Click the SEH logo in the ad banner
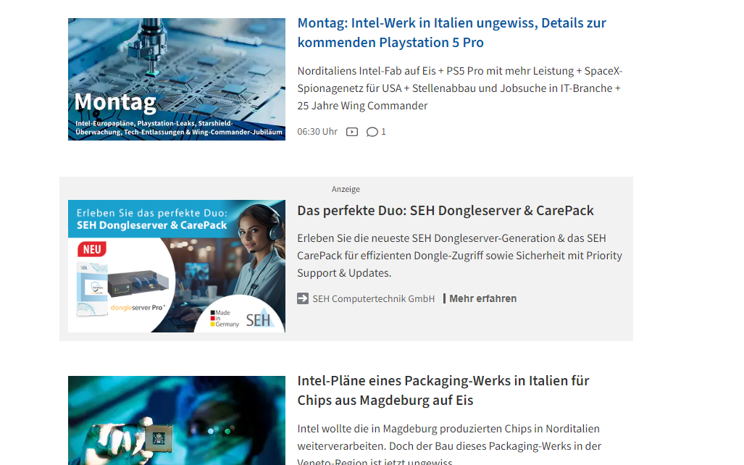The width and height of the screenshot is (744, 465). click(259, 320)
